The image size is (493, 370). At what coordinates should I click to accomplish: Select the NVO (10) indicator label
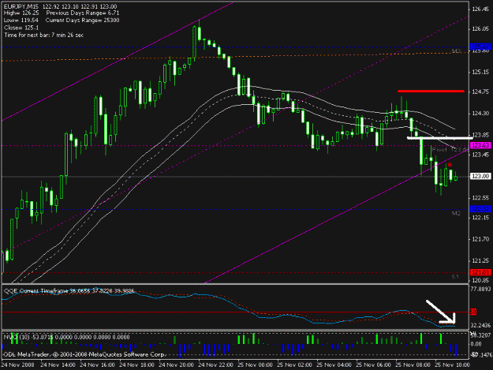pos(67,338)
